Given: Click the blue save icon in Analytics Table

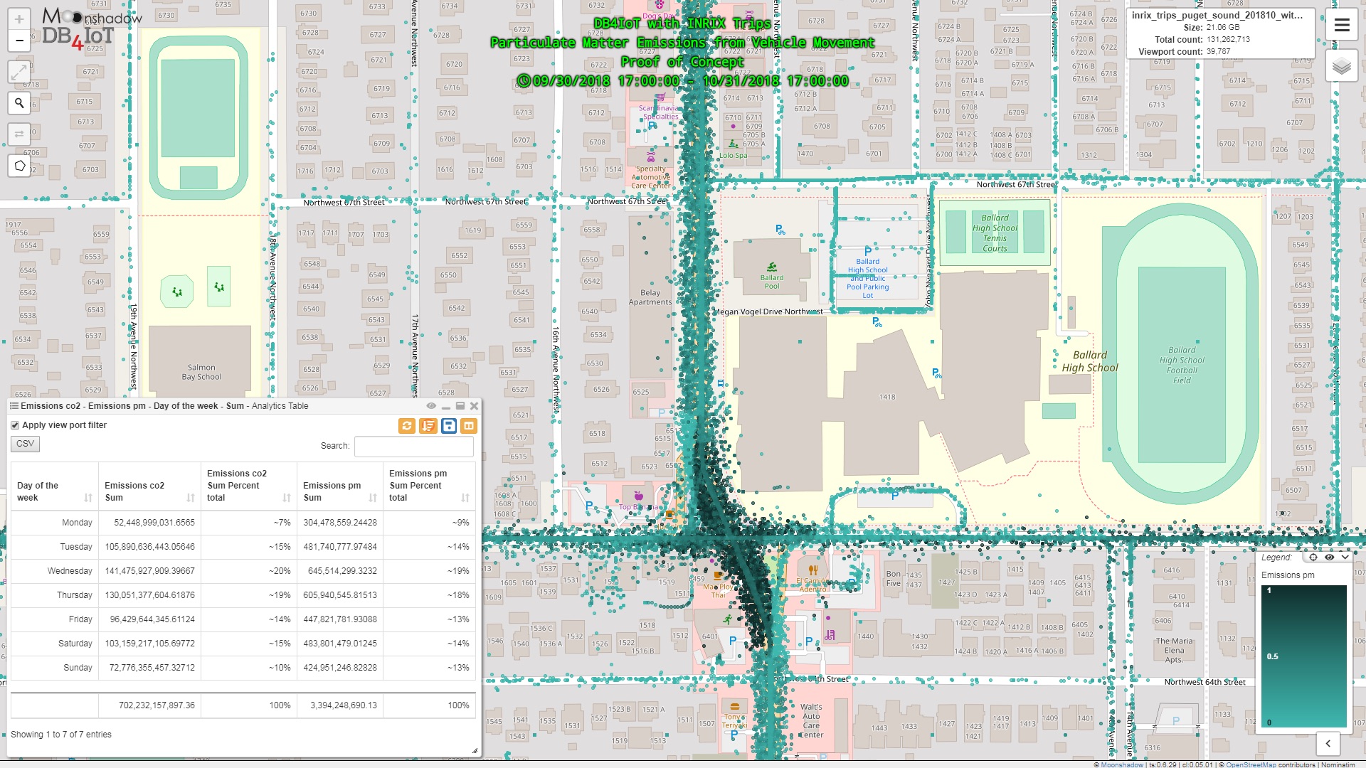Looking at the screenshot, I should point(448,426).
